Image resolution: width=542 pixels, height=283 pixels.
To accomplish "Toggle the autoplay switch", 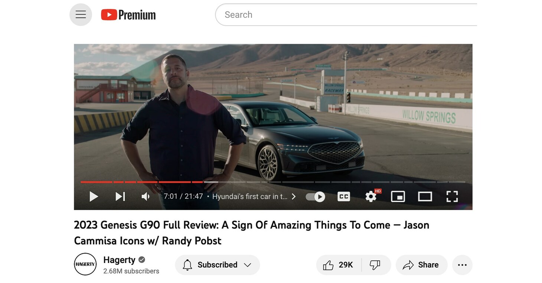I will click(315, 197).
